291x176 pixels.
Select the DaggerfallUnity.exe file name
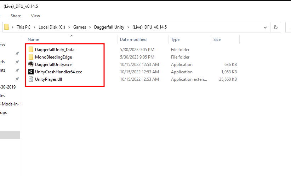(x=53, y=64)
